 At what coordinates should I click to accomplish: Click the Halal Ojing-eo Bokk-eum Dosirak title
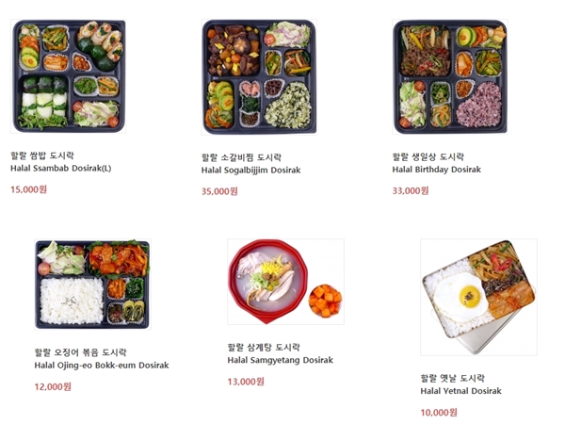[102, 366]
